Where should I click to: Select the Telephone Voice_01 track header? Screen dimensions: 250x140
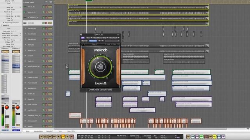pyautogui.click(x=38, y=115)
